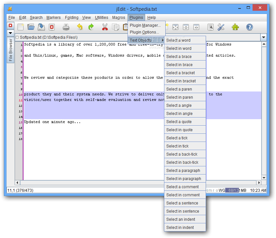The height and width of the screenshot is (238, 276).
Task: Click the New File toolbar icon
Action: (21, 27)
